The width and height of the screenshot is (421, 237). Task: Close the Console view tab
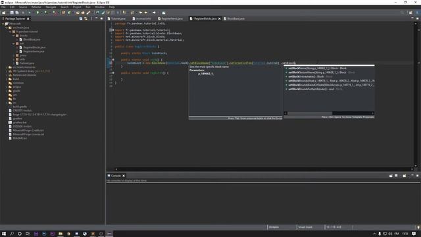click(x=124, y=176)
